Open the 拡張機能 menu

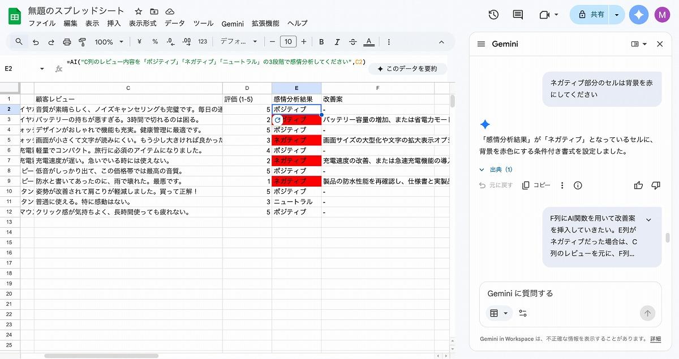click(x=265, y=24)
